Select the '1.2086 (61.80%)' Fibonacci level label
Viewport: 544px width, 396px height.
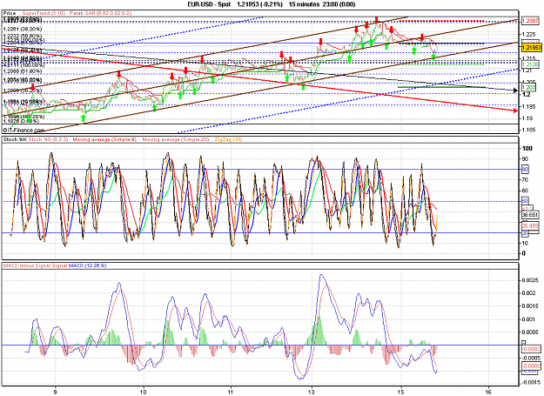[23, 71]
